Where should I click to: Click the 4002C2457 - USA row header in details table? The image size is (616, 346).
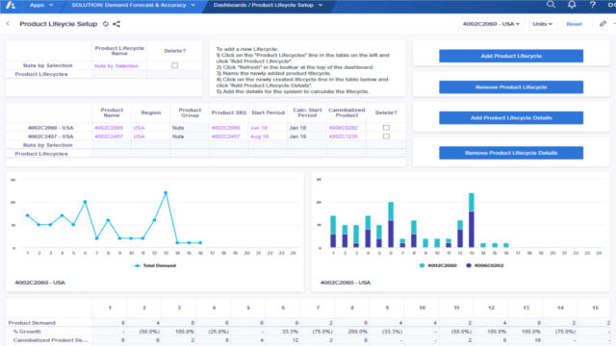[x=50, y=136]
